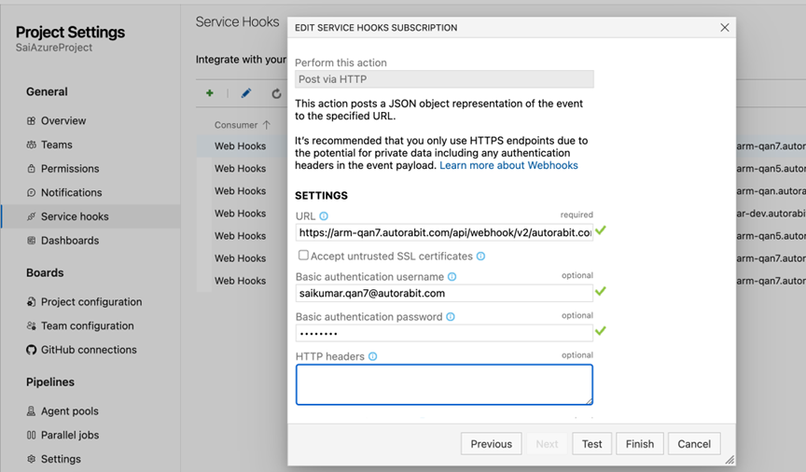Viewport: 806px width, 472px height.
Task: Click the Post via HTTP action field
Action: [x=444, y=79]
